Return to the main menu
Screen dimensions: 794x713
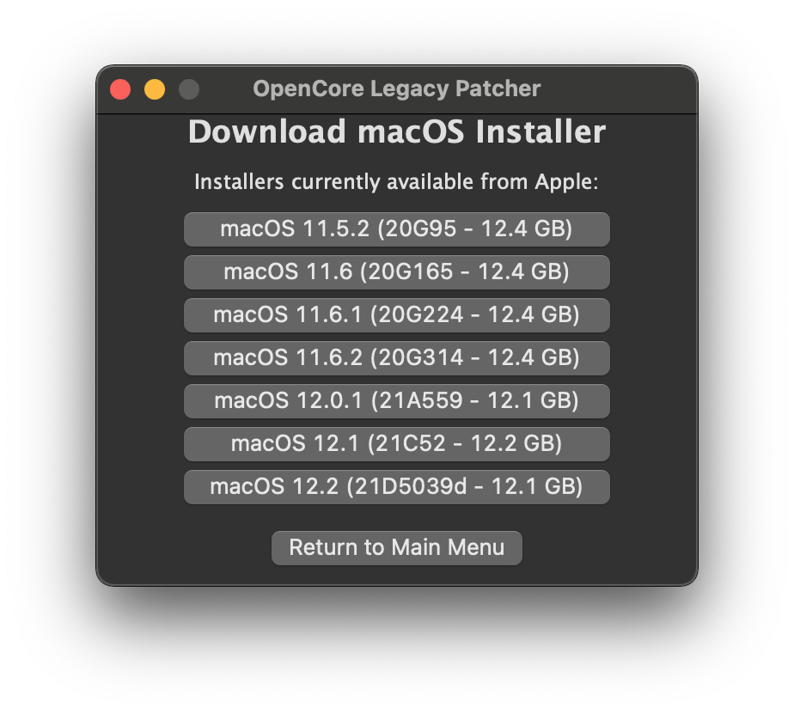pos(396,547)
